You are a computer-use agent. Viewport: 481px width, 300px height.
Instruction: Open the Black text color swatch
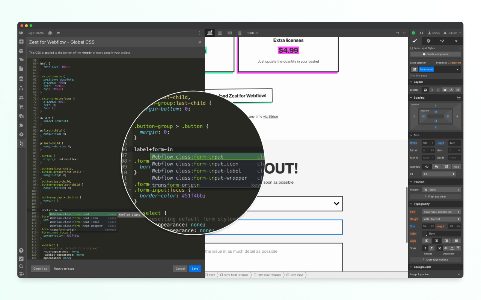pyautogui.click(x=425, y=234)
